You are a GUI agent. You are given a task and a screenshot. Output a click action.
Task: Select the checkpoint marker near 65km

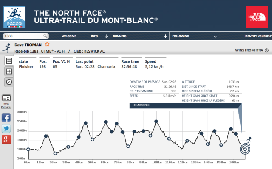(x=112, y=132)
